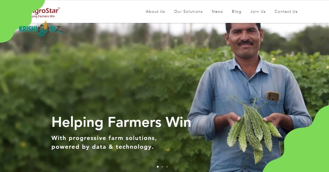Switch to the second carousel slide dot

tap(162, 167)
